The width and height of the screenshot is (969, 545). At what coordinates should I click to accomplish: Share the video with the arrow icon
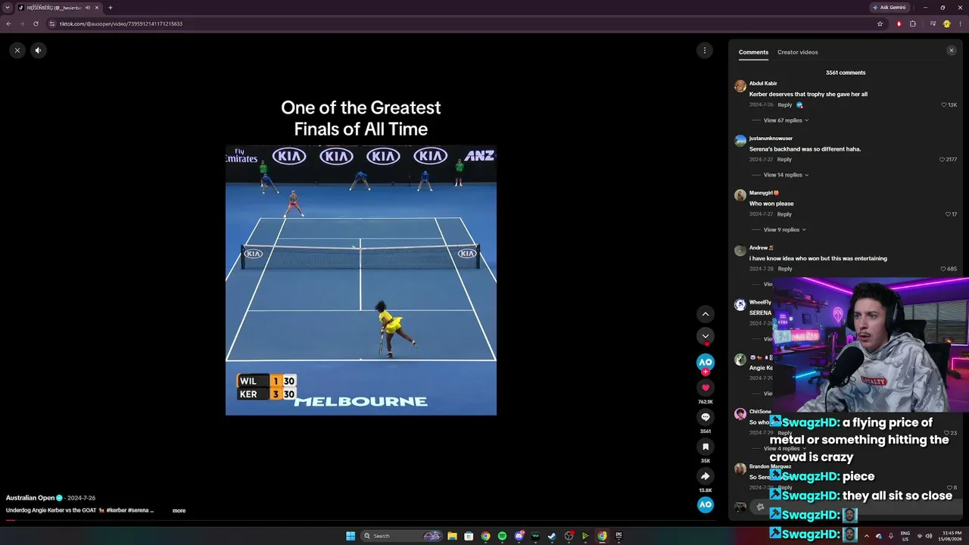click(706, 476)
